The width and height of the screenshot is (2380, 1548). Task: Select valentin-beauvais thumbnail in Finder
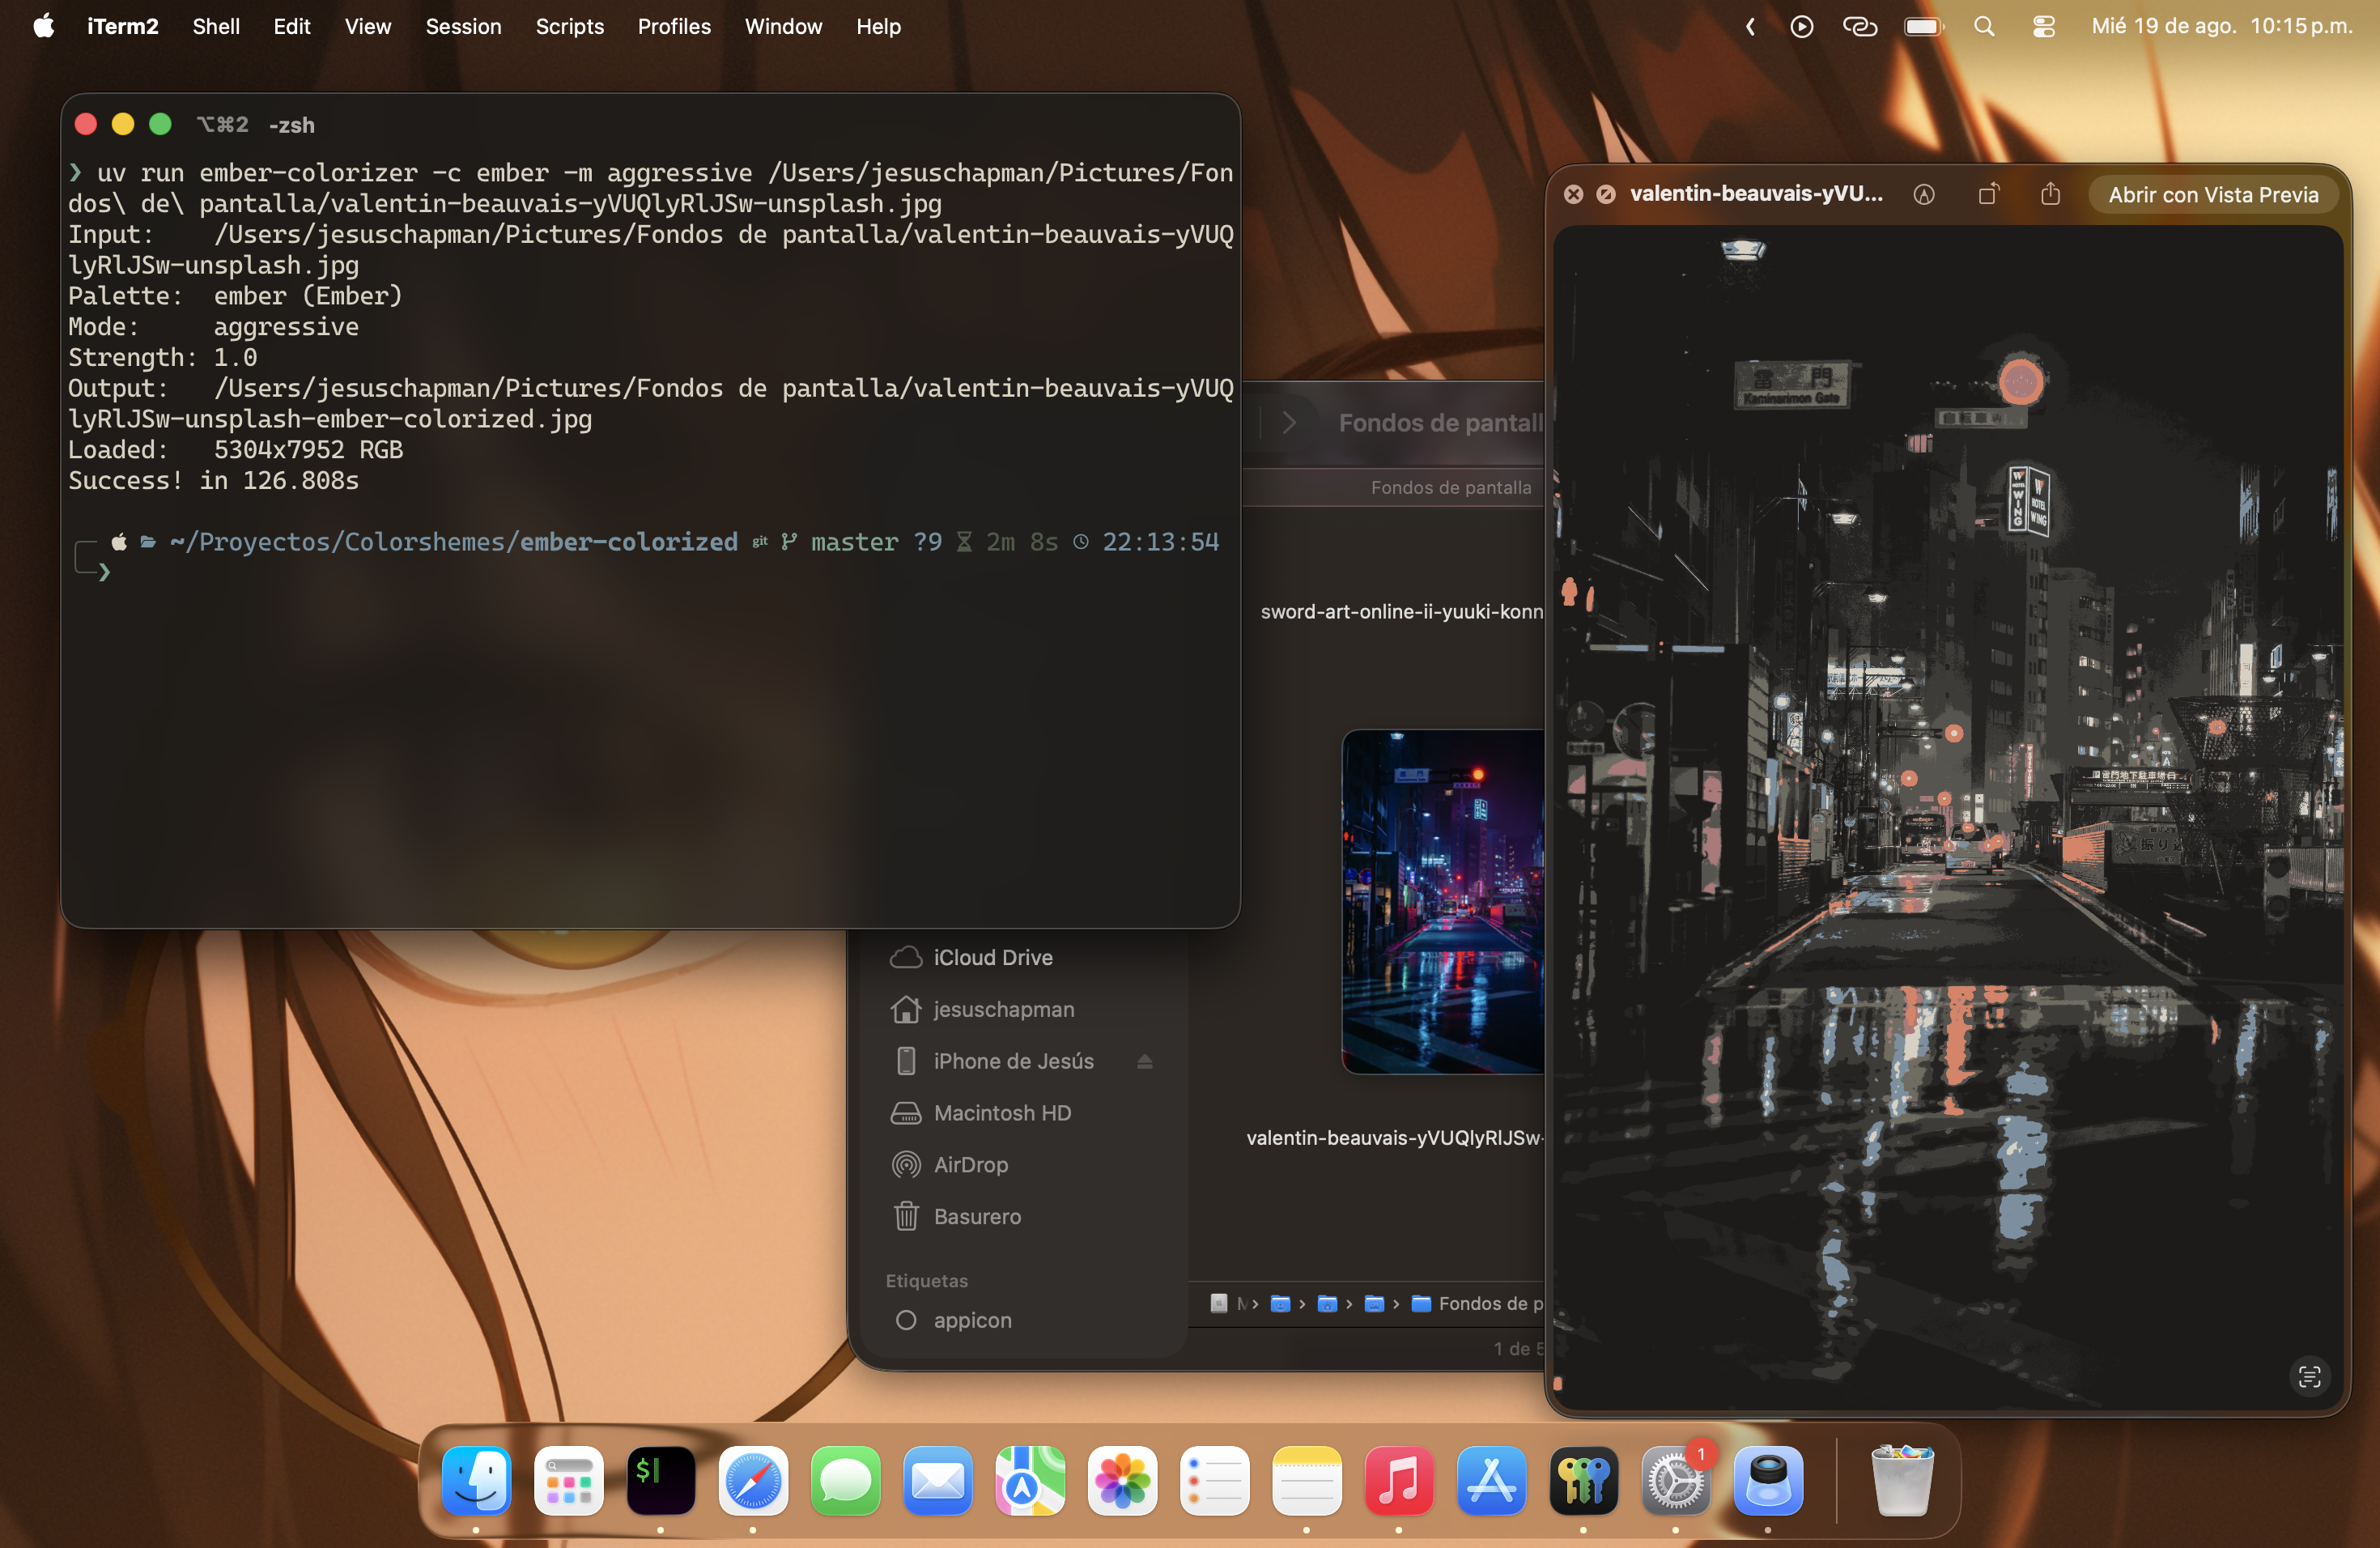pos(1443,901)
